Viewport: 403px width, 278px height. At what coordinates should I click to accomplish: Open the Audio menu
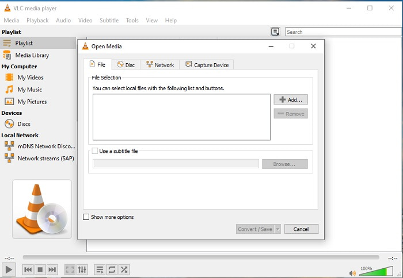point(63,20)
